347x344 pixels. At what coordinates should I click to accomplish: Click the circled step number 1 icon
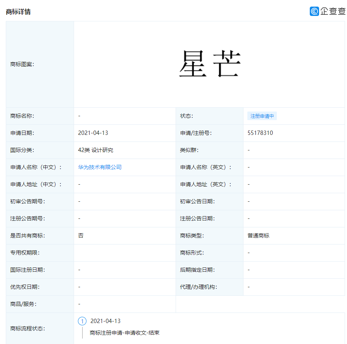[x=82, y=321]
